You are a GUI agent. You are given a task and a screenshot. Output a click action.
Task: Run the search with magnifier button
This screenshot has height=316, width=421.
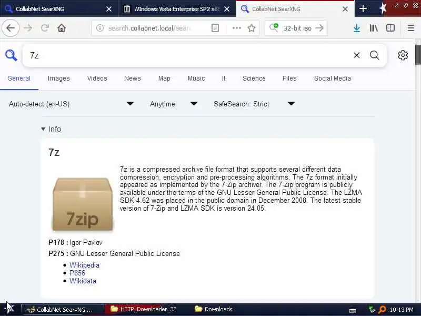tap(374, 55)
